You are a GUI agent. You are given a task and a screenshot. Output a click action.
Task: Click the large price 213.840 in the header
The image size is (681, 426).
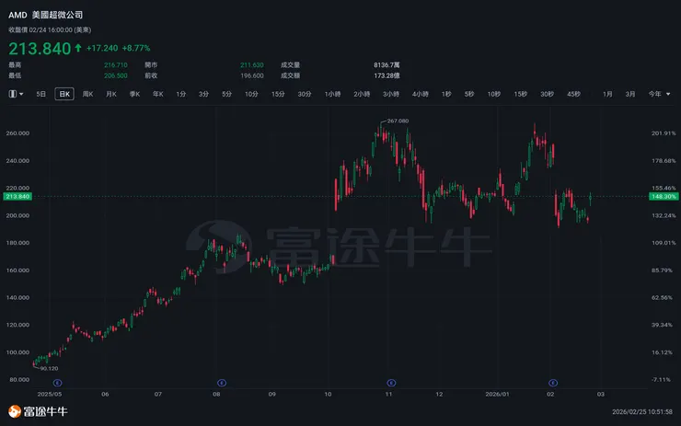point(40,48)
